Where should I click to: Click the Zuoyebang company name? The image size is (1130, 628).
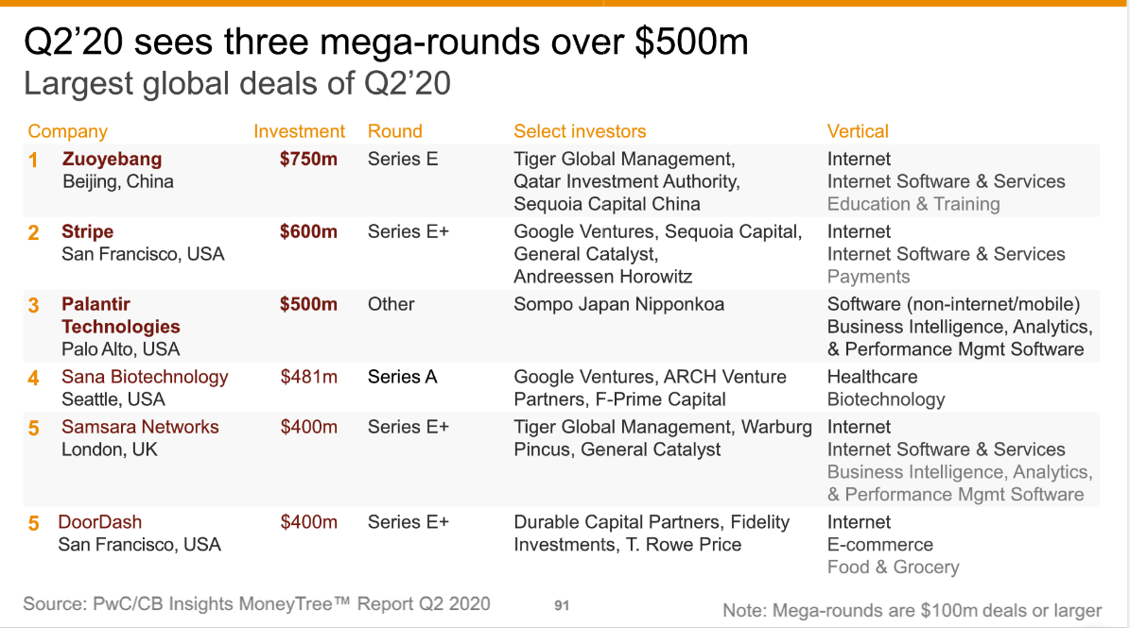(112, 159)
